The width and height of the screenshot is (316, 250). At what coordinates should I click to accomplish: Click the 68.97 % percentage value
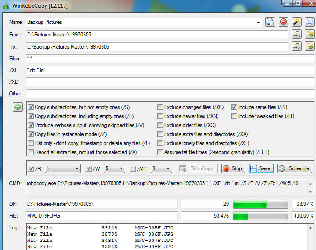(303, 204)
